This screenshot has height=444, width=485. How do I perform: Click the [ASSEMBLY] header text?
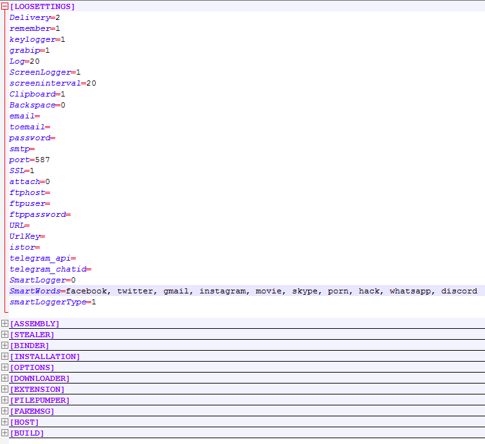(35, 324)
